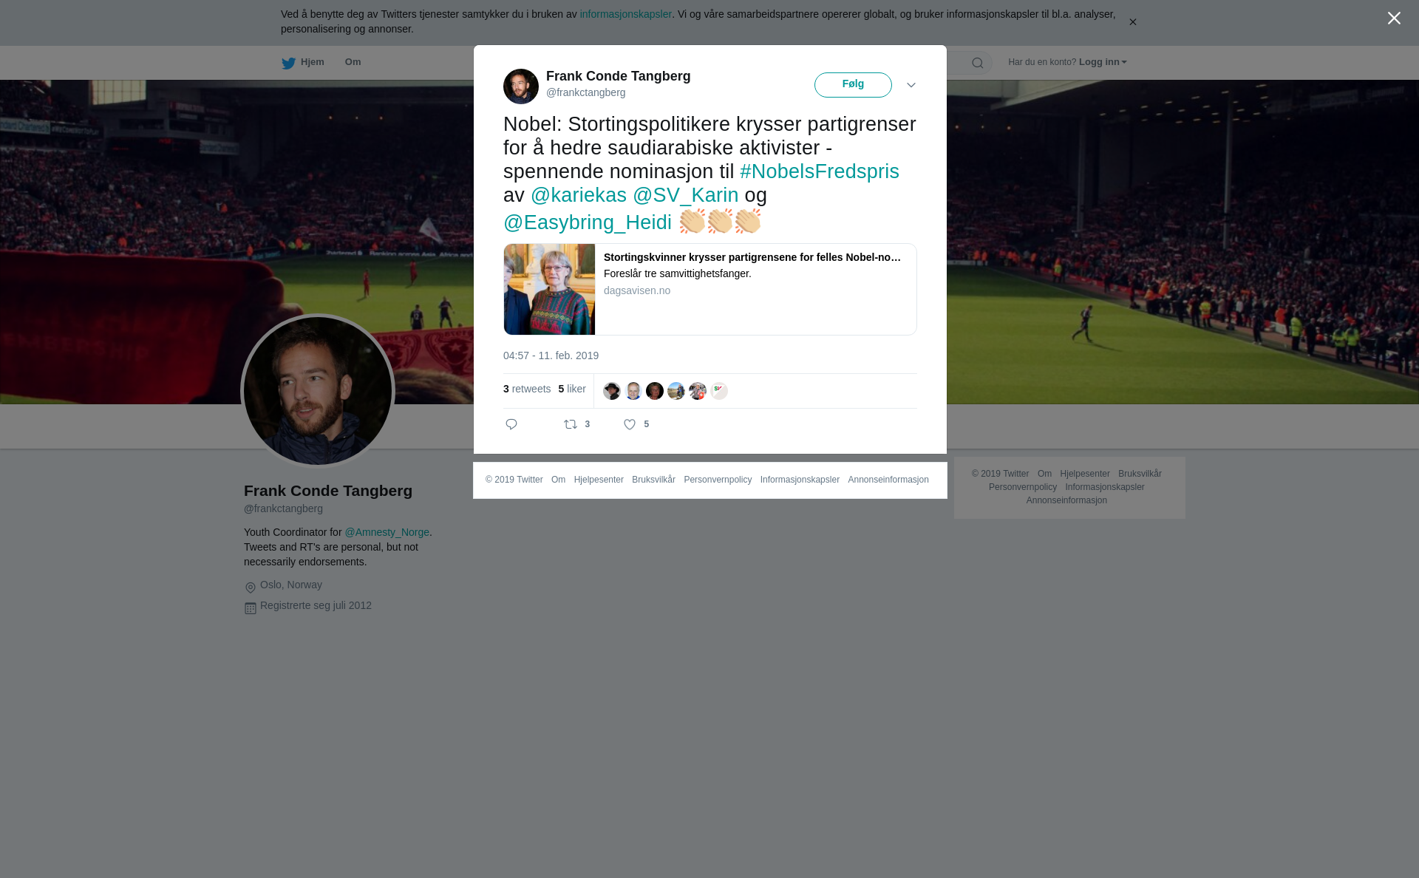
Task: Open Frank Conde Tangberg's tweet avatar
Action: [x=521, y=86]
